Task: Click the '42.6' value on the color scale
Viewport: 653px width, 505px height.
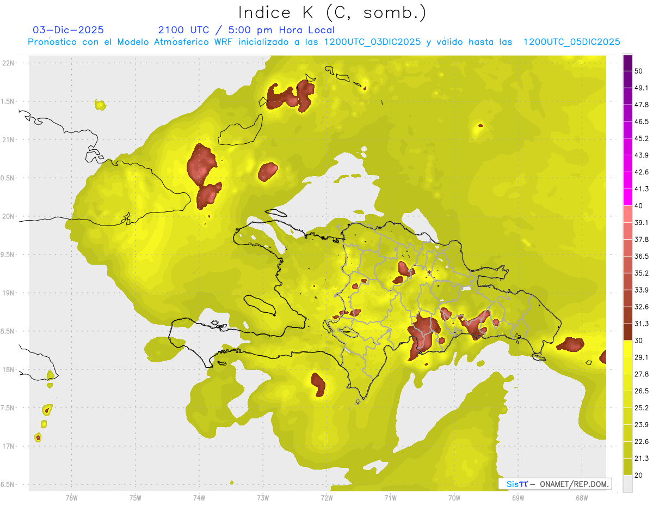Action: click(641, 172)
